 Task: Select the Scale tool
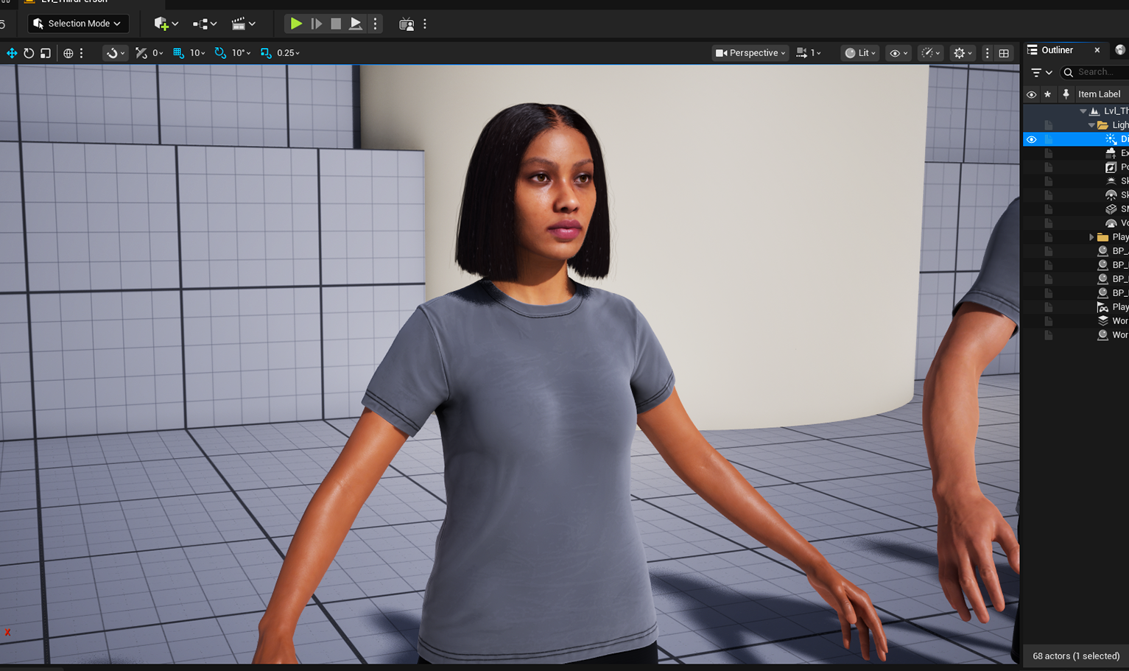[45, 52]
